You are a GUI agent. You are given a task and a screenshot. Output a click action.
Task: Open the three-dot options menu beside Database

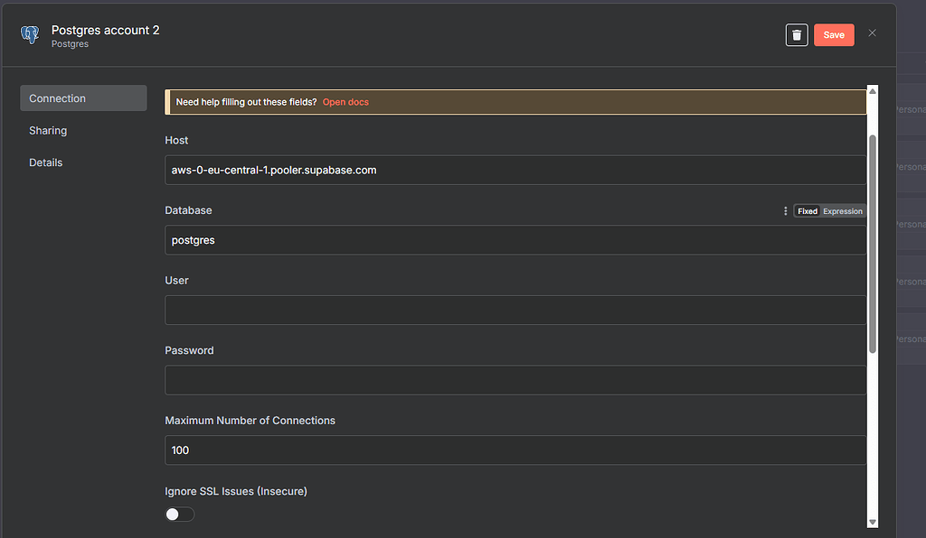pyautogui.click(x=785, y=210)
